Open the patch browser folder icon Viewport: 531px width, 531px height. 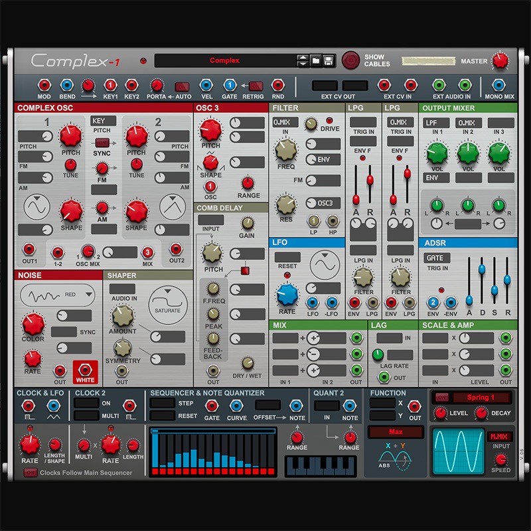(315, 61)
